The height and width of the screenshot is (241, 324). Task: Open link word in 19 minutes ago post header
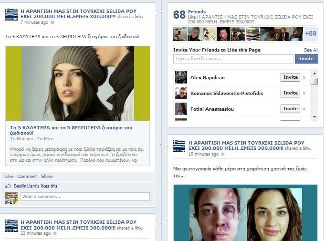307,148
